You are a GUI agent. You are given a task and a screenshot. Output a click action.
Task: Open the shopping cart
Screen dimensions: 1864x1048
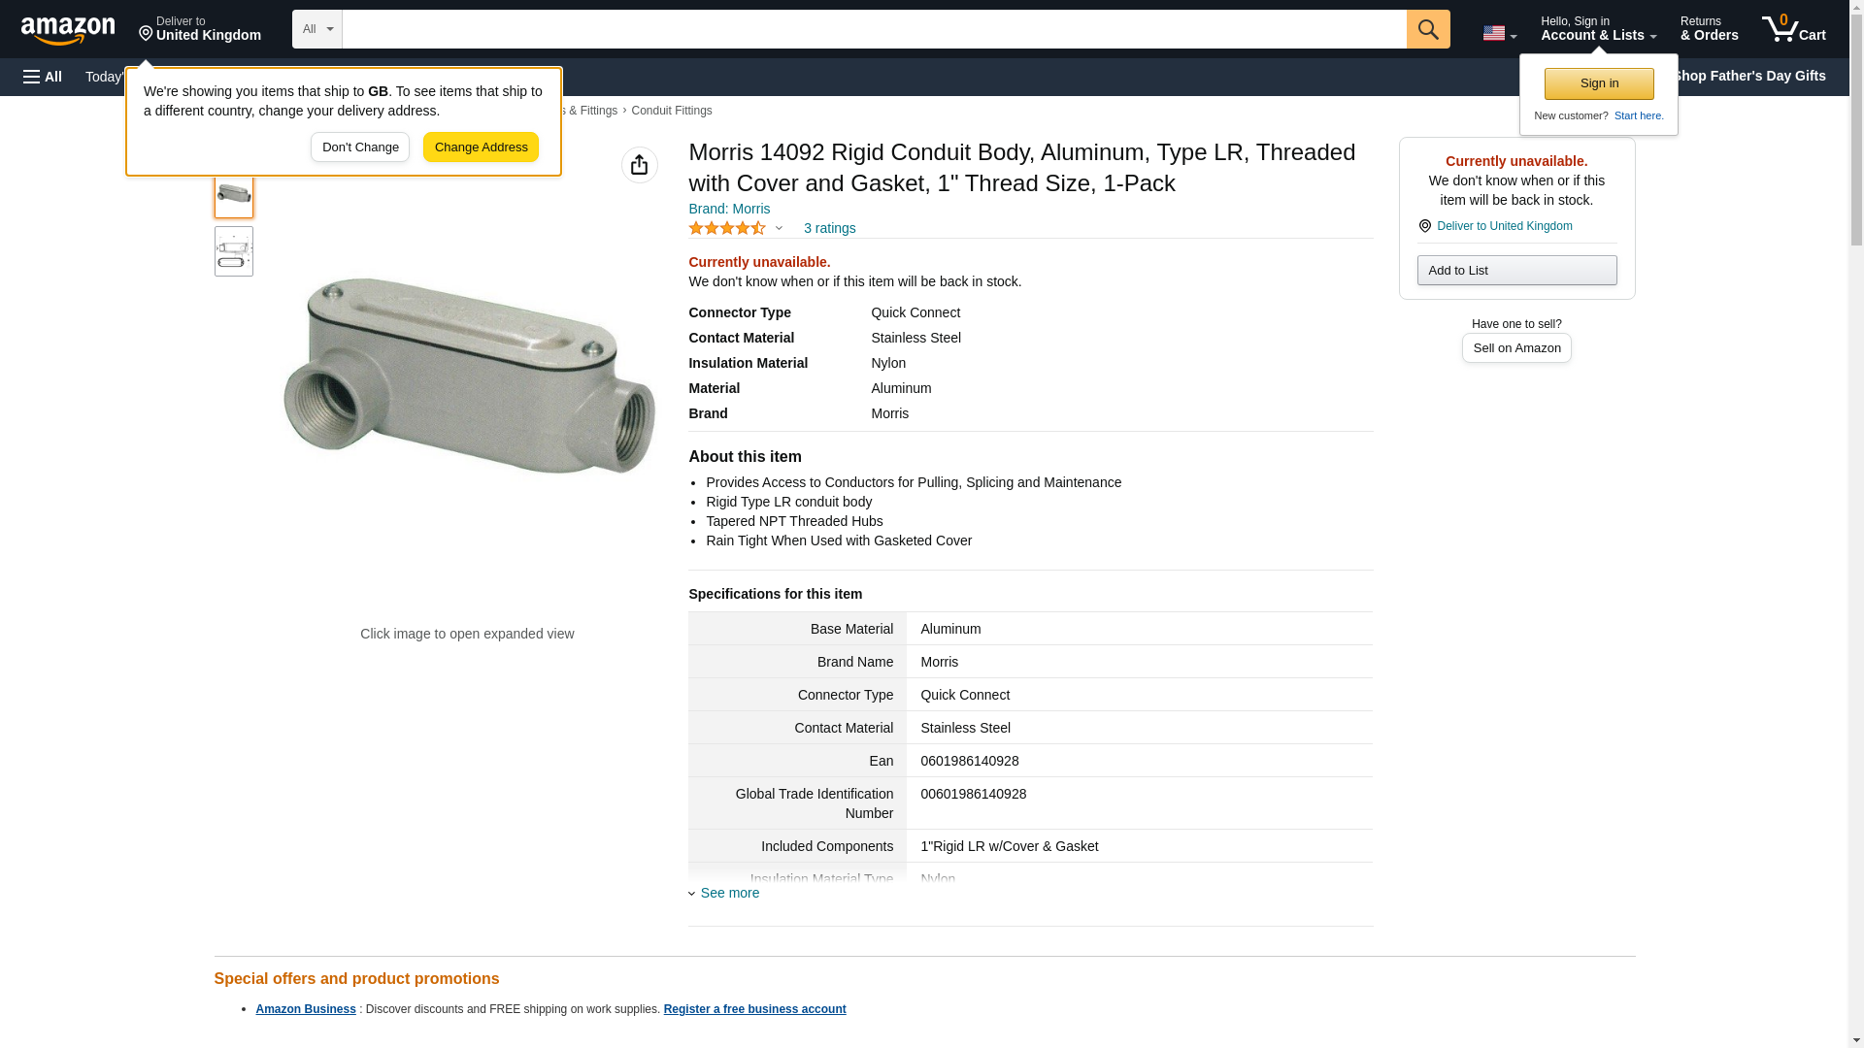click(x=1793, y=29)
